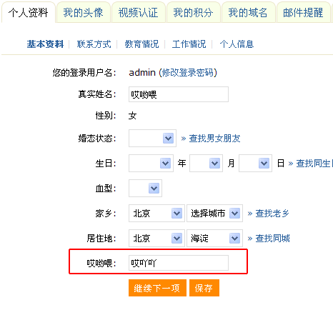This screenshot has height=310, width=333.
Task: Open the 血型 dropdown
Action: pyautogui.click(x=145, y=189)
